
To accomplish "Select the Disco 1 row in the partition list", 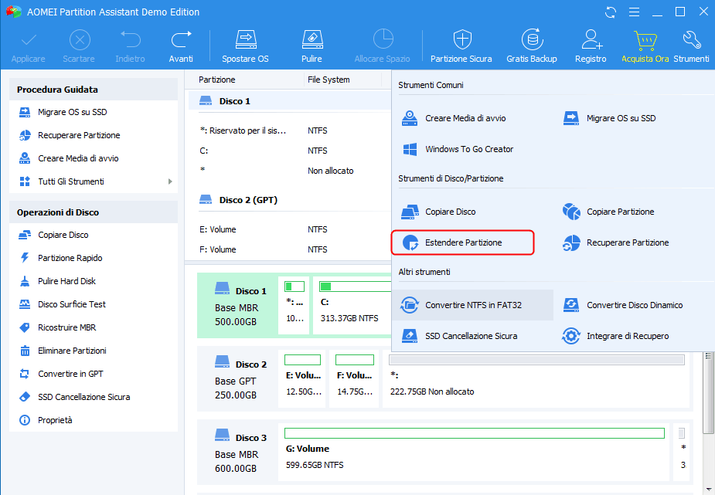I will click(290, 101).
